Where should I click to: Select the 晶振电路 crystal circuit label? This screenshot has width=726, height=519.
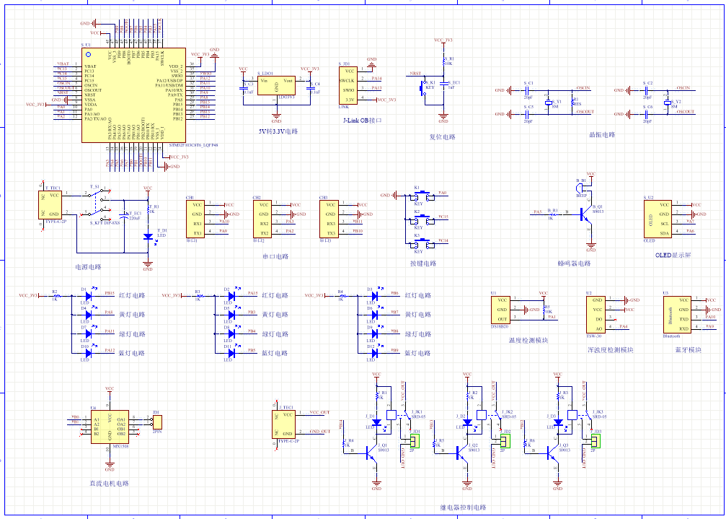(602, 135)
